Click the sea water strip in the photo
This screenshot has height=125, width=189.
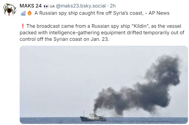coord(104,120)
